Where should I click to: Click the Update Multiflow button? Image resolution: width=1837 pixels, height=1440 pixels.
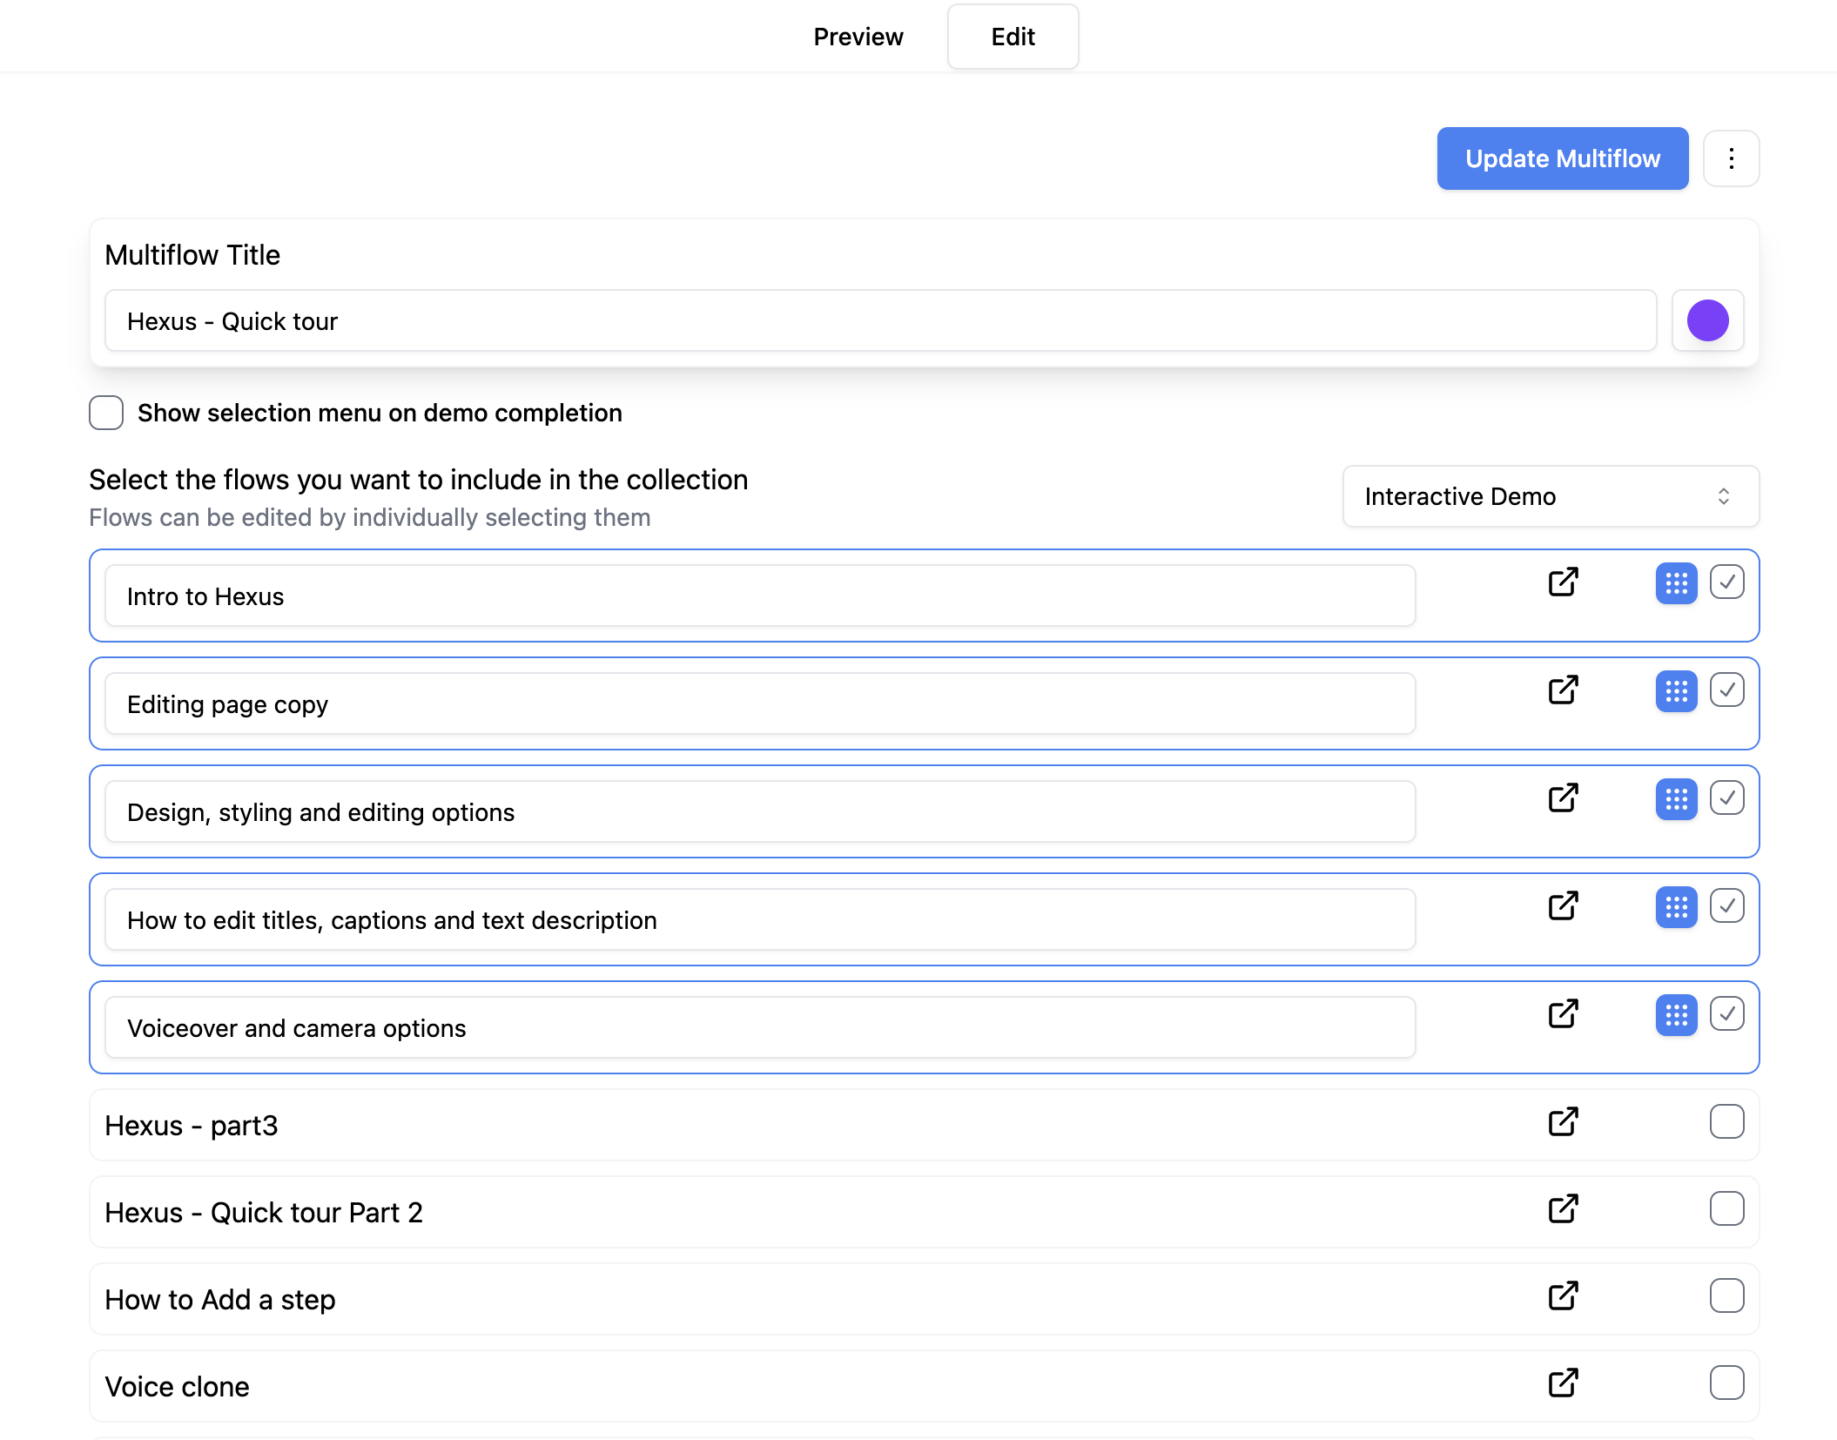pyautogui.click(x=1563, y=158)
